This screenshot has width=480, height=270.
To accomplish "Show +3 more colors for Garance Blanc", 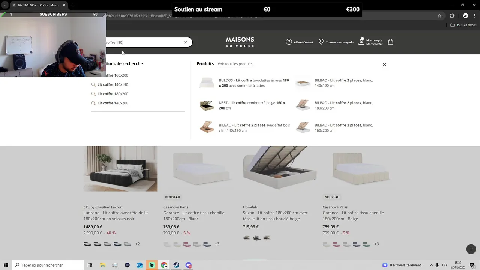I will [217, 244].
